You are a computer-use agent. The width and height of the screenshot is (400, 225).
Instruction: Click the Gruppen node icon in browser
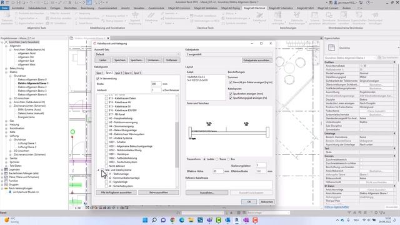tap(6, 184)
